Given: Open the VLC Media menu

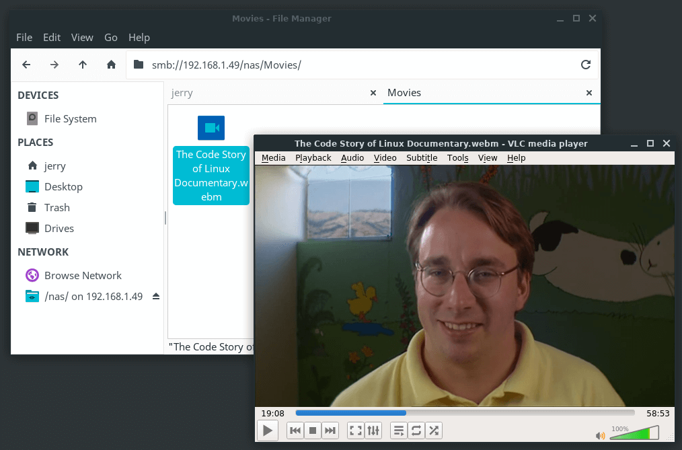Looking at the screenshot, I should (273, 158).
